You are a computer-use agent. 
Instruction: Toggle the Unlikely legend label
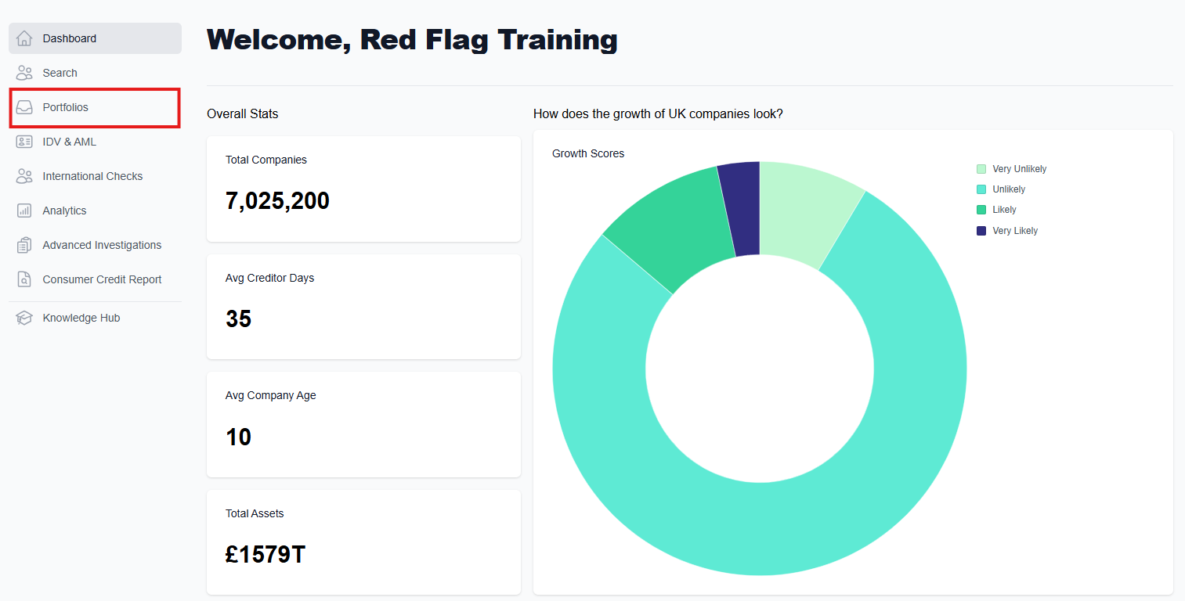1009,189
